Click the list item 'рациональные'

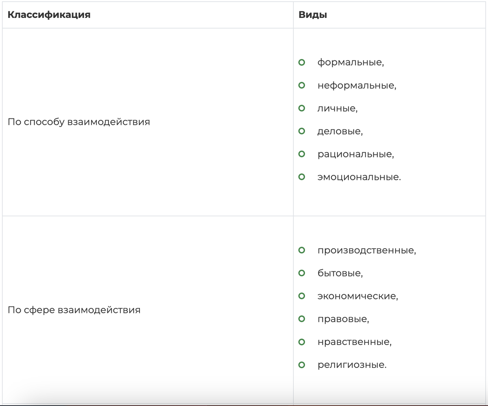pos(355,154)
